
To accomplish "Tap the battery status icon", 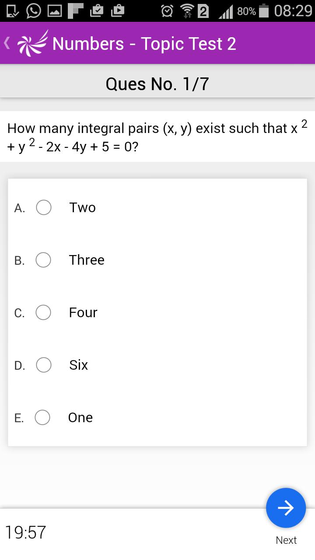I will (x=264, y=10).
